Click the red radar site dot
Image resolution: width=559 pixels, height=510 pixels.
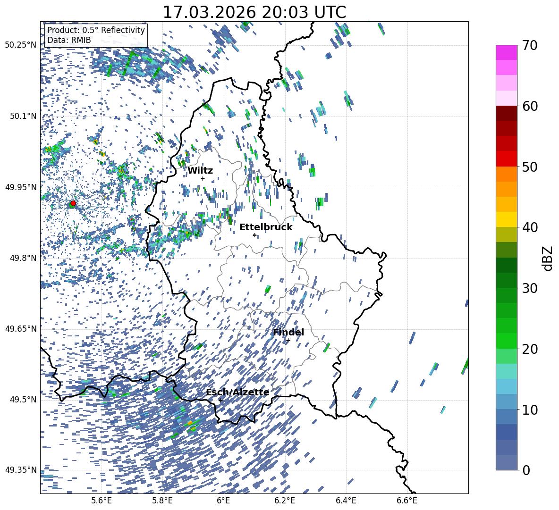tap(73, 203)
